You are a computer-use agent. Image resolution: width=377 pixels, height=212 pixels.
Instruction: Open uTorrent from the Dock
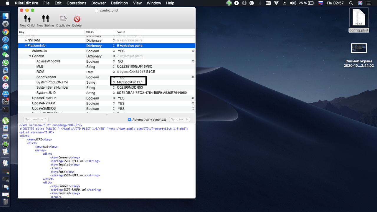pyautogui.click(x=5, y=120)
